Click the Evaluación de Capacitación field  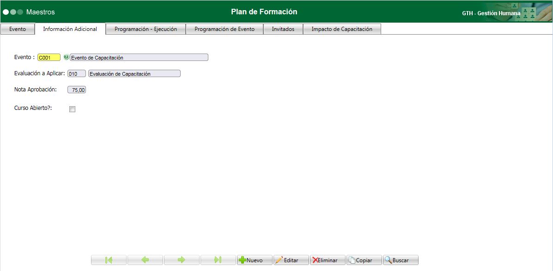click(134, 74)
